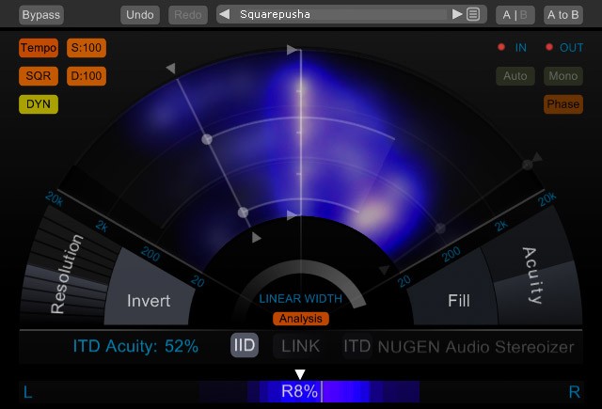This screenshot has height=409, width=602.
Task: Click the Acuity arc slider
Action: pos(532,275)
